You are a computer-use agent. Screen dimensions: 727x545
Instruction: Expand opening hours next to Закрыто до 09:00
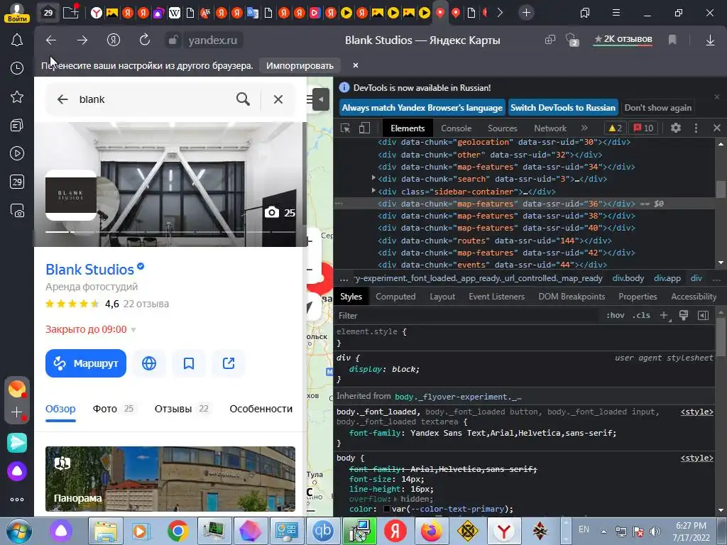click(133, 330)
